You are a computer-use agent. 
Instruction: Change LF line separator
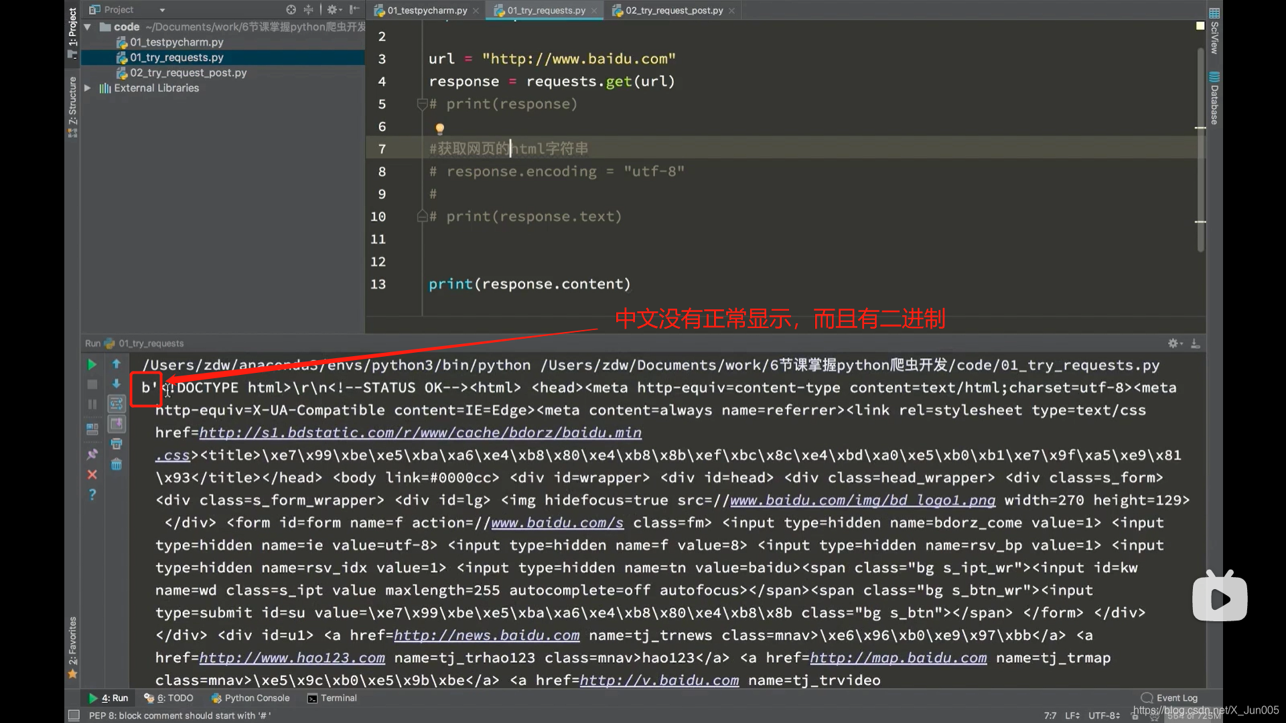tap(1072, 716)
